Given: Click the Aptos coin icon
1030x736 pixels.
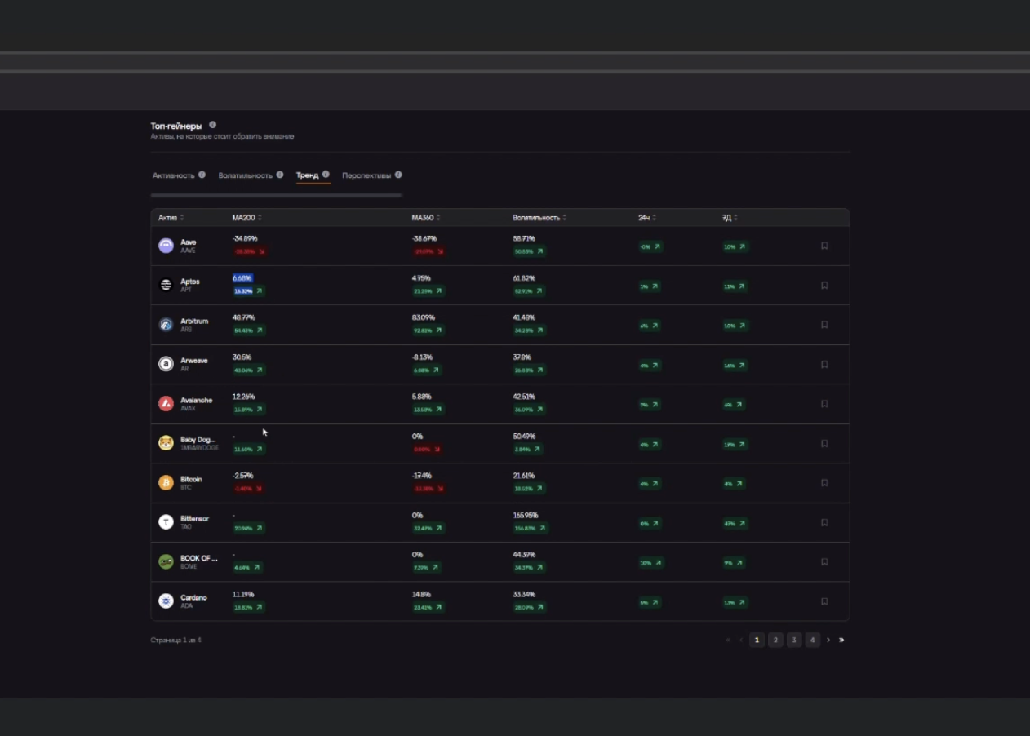Looking at the screenshot, I should [x=166, y=285].
